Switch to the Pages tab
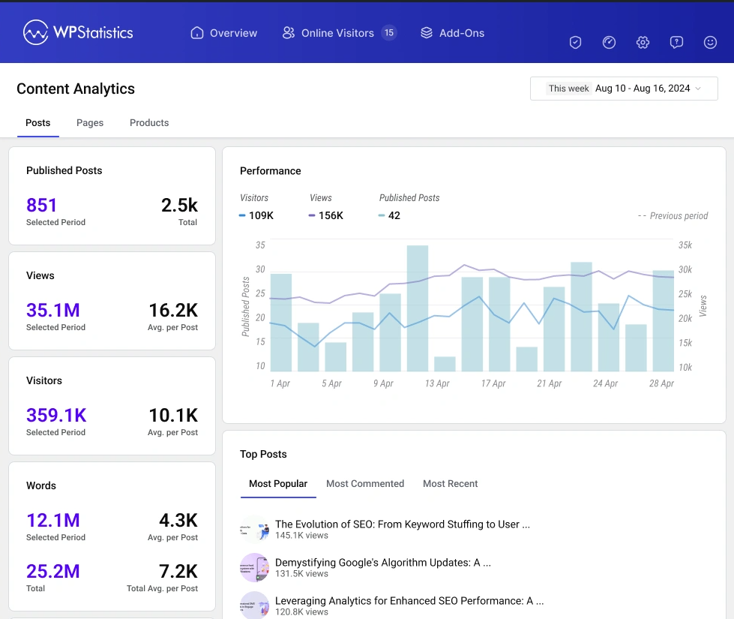The image size is (734, 619). pyautogui.click(x=90, y=123)
